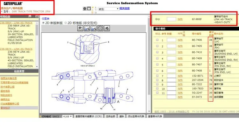Click the 查看顾客关键要求 (CCR) button
Viewport: 239px width, 127px height.
[88, 117]
